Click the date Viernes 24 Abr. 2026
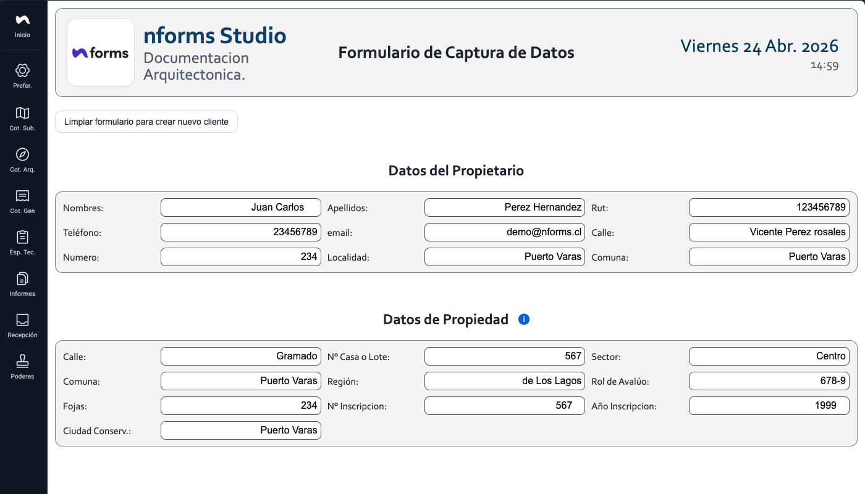 pos(759,46)
